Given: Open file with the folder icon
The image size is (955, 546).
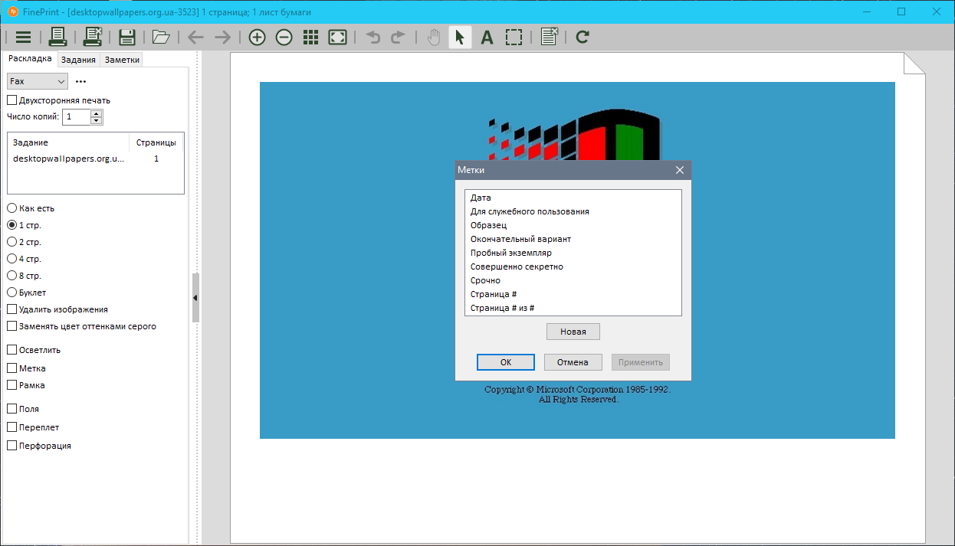Looking at the screenshot, I should [161, 37].
